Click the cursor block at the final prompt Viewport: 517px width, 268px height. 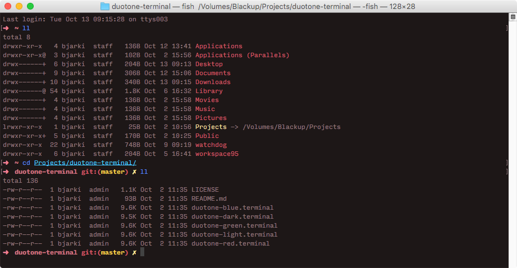142,252
